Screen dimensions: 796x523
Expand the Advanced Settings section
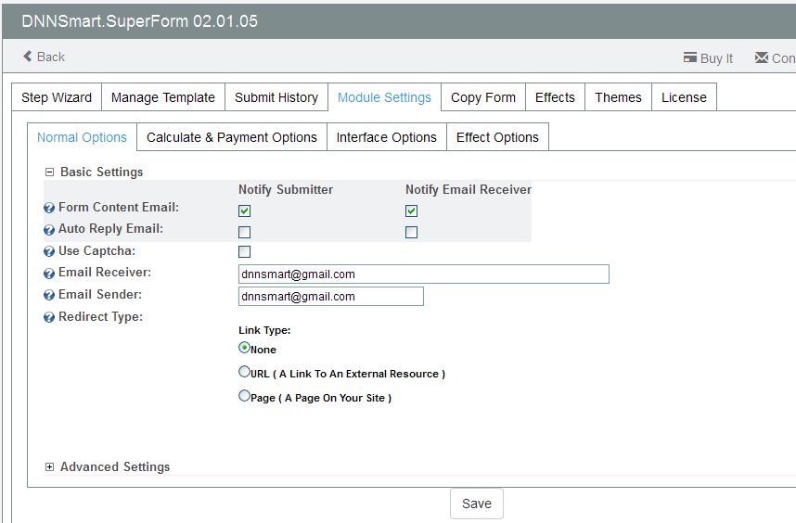click(49, 467)
